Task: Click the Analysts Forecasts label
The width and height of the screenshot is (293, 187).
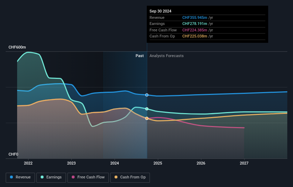Action: pos(167,56)
